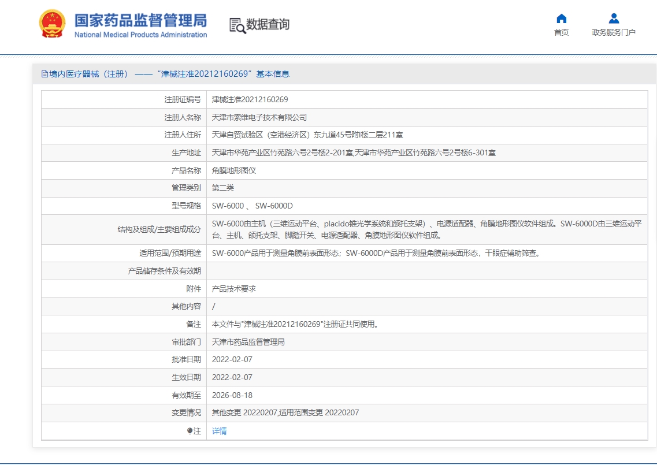Click the 生效日期 label

(187, 377)
